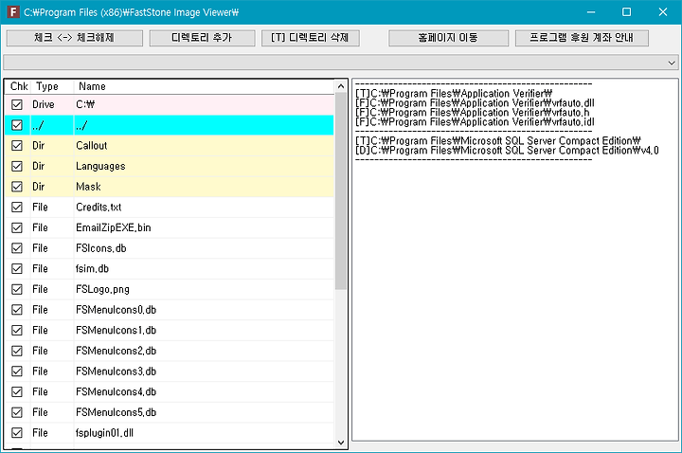
Task: Toggle the ../ parent row checkbox
Action: pyautogui.click(x=17, y=125)
